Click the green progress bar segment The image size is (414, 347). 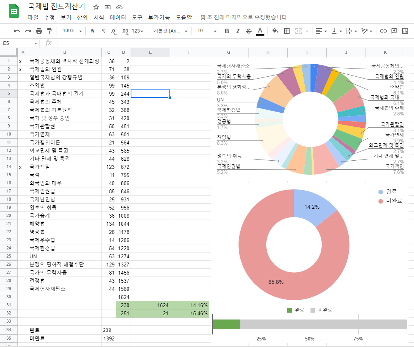(x=226, y=324)
